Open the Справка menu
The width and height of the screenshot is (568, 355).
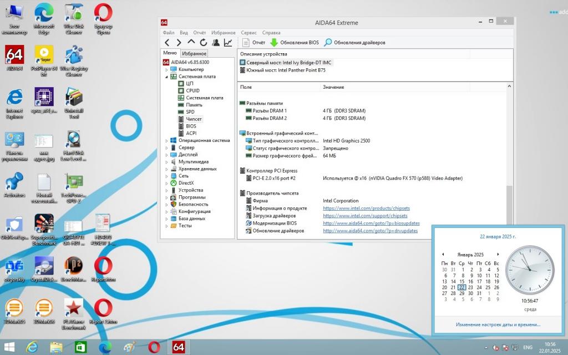click(x=271, y=33)
